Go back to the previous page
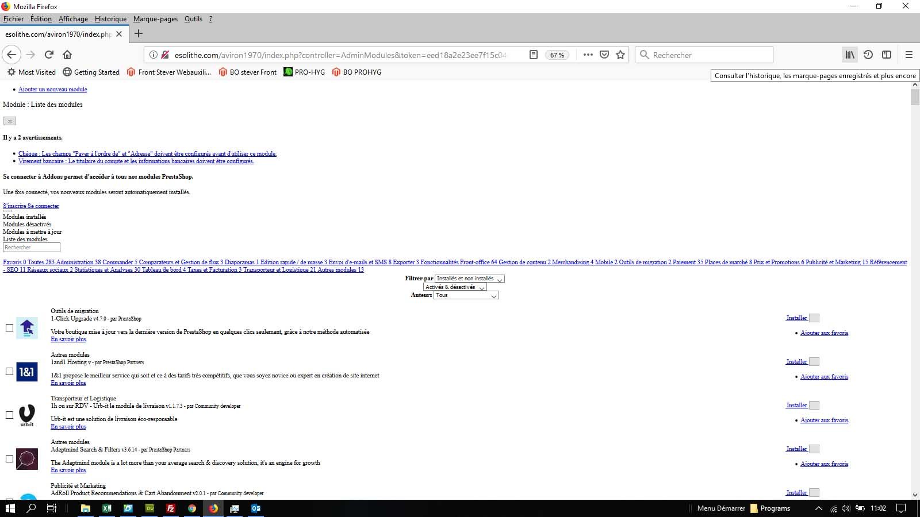Viewport: 920px width, 517px height. tap(11, 55)
